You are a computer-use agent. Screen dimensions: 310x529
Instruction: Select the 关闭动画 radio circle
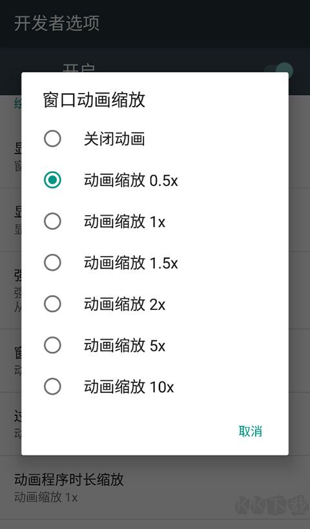(52, 139)
